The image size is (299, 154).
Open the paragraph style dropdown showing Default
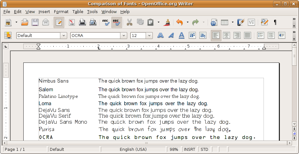pyautogui.click(x=64, y=36)
